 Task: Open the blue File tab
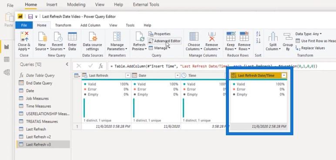(24, 25)
